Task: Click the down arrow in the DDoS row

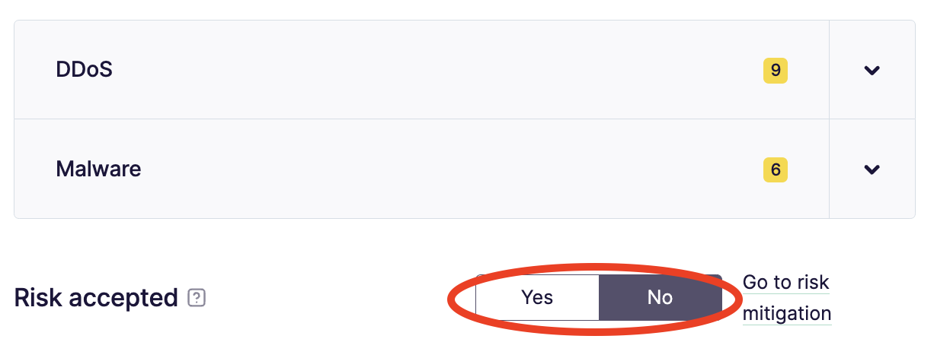Action: point(872,71)
